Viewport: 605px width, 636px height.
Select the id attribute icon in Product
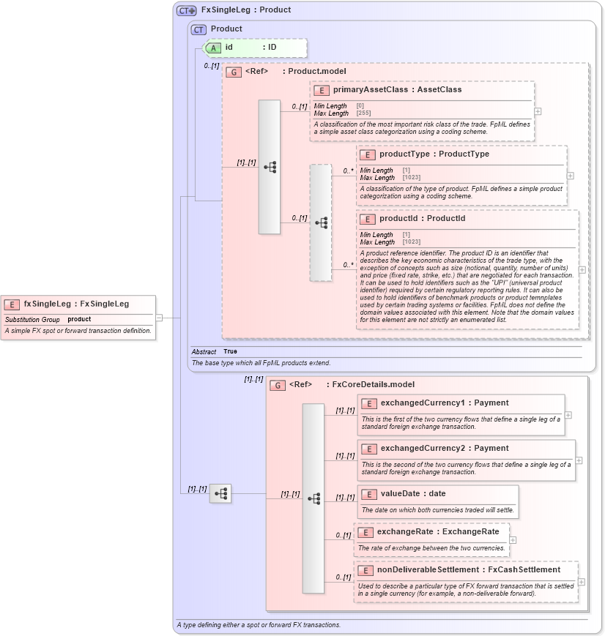point(212,48)
